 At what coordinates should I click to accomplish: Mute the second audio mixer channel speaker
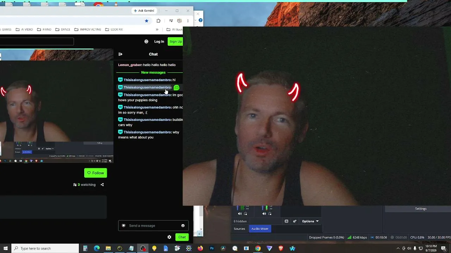tap(264, 214)
